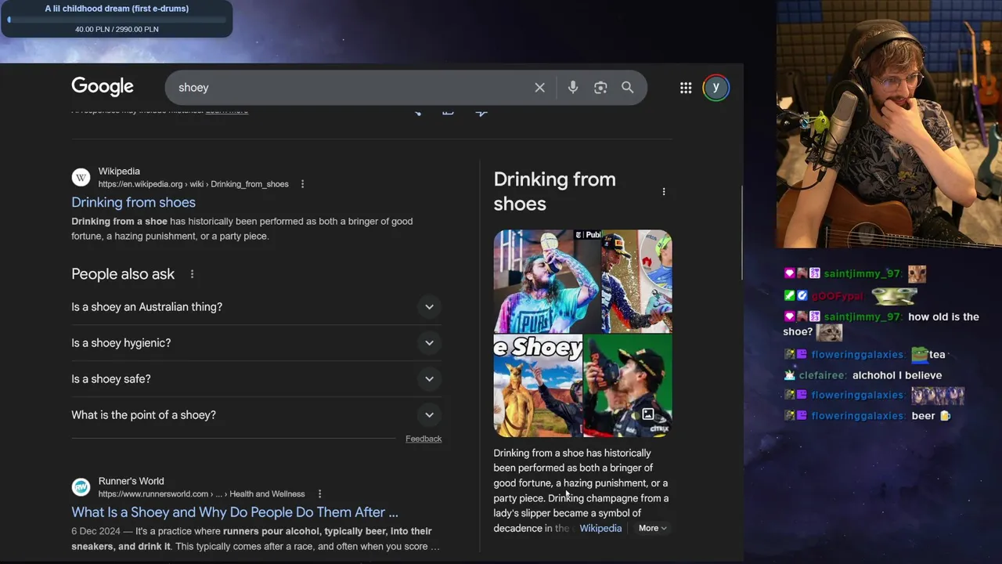Click the gOOFypal username in chat
Viewport: 1002px width, 564px height.
pyautogui.click(x=837, y=296)
